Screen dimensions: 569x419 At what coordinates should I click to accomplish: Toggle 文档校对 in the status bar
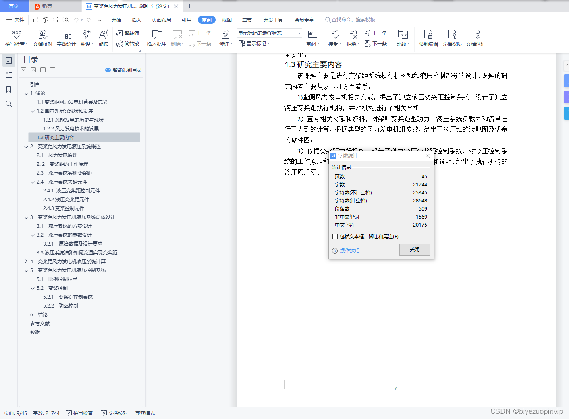tap(114, 413)
